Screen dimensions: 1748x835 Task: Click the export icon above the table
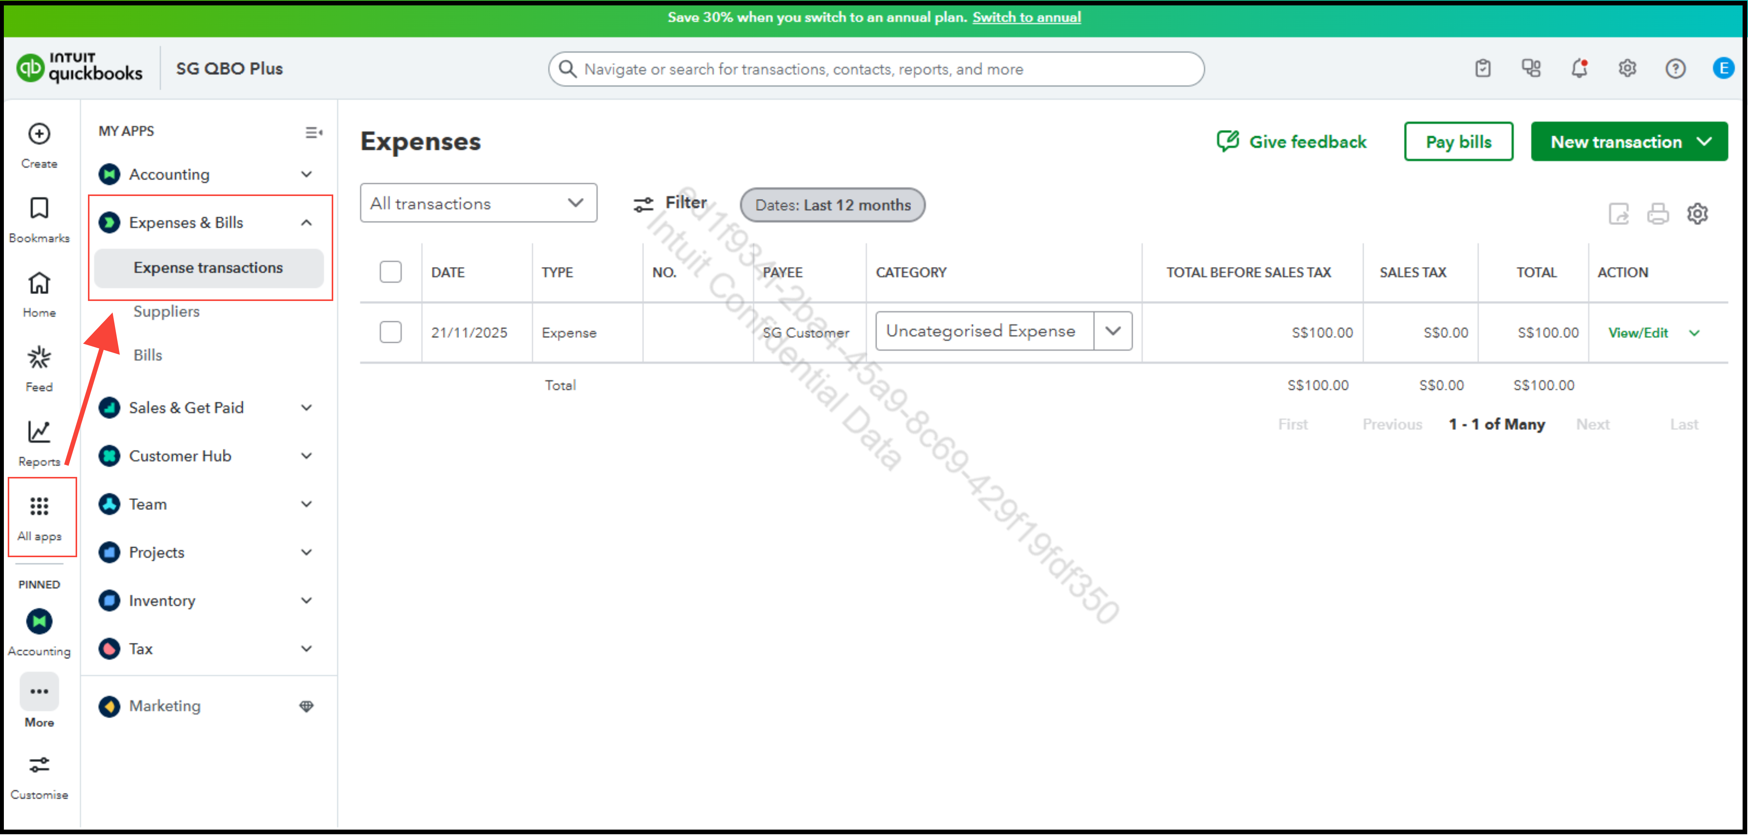click(x=1619, y=214)
